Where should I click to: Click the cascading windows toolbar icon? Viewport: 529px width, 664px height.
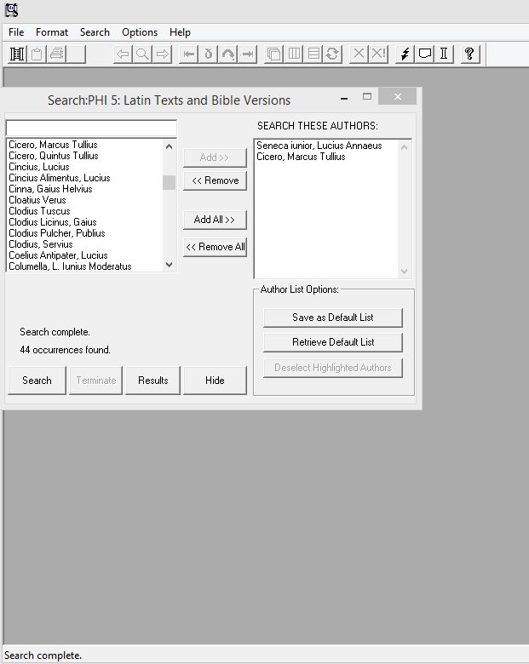273,54
